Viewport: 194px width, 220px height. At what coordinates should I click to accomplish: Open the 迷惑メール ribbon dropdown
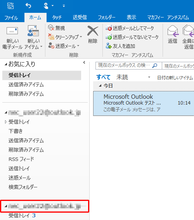pyautogui.click(x=64, y=46)
